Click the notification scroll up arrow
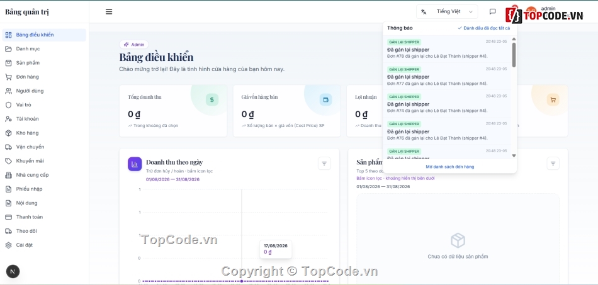Image resolution: width=598 pixels, height=285 pixels. click(x=514, y=39)
